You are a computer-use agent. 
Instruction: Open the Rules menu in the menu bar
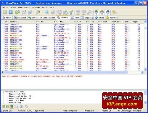(45, 7)
